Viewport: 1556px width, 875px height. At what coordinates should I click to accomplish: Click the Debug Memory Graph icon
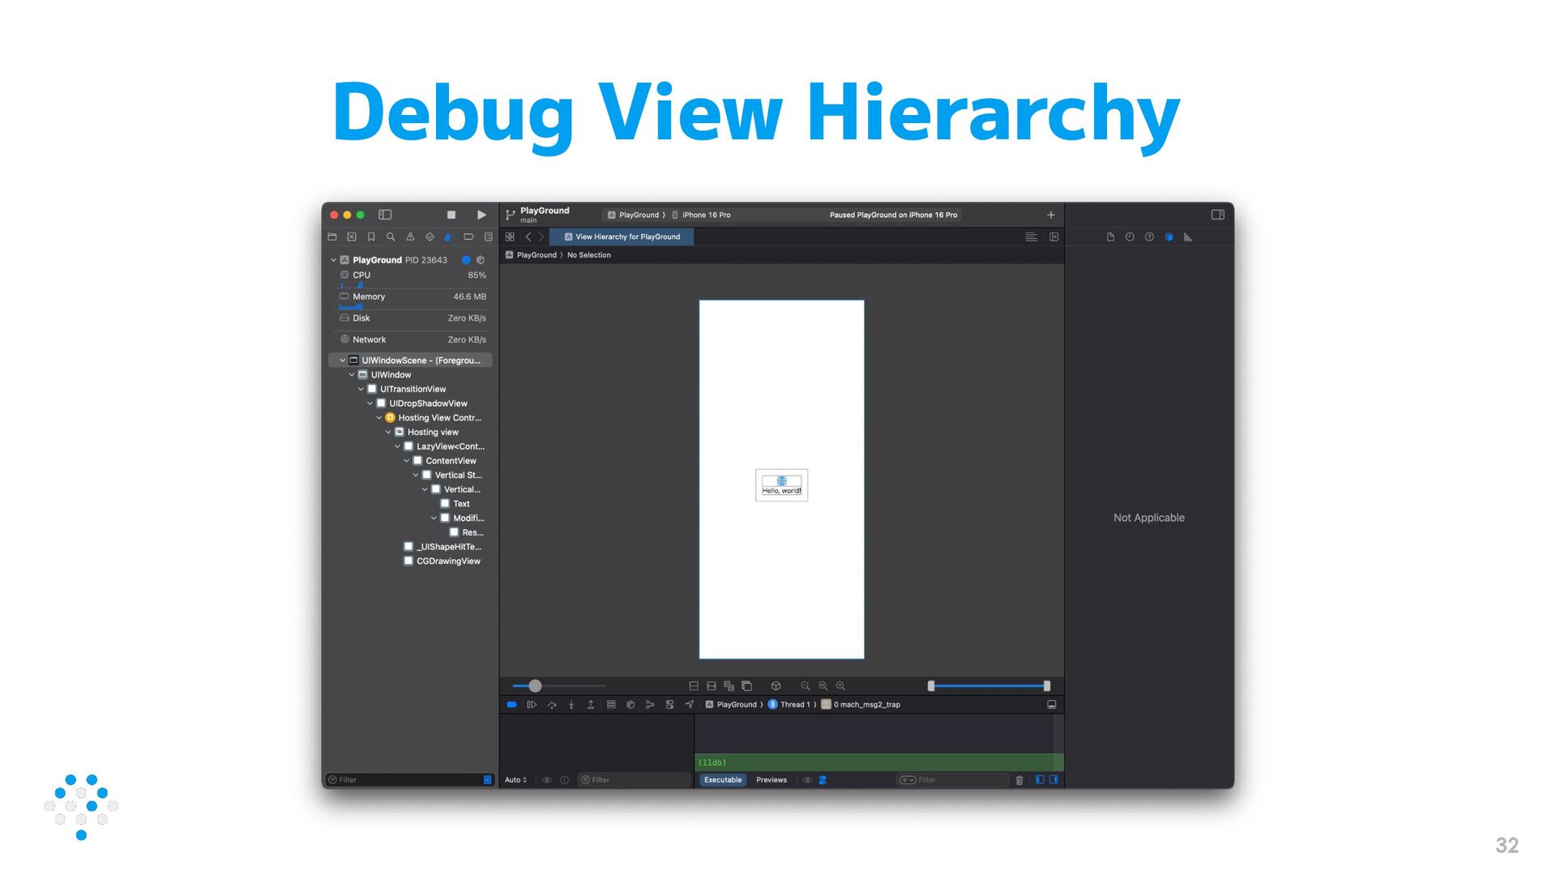[650, 705]
